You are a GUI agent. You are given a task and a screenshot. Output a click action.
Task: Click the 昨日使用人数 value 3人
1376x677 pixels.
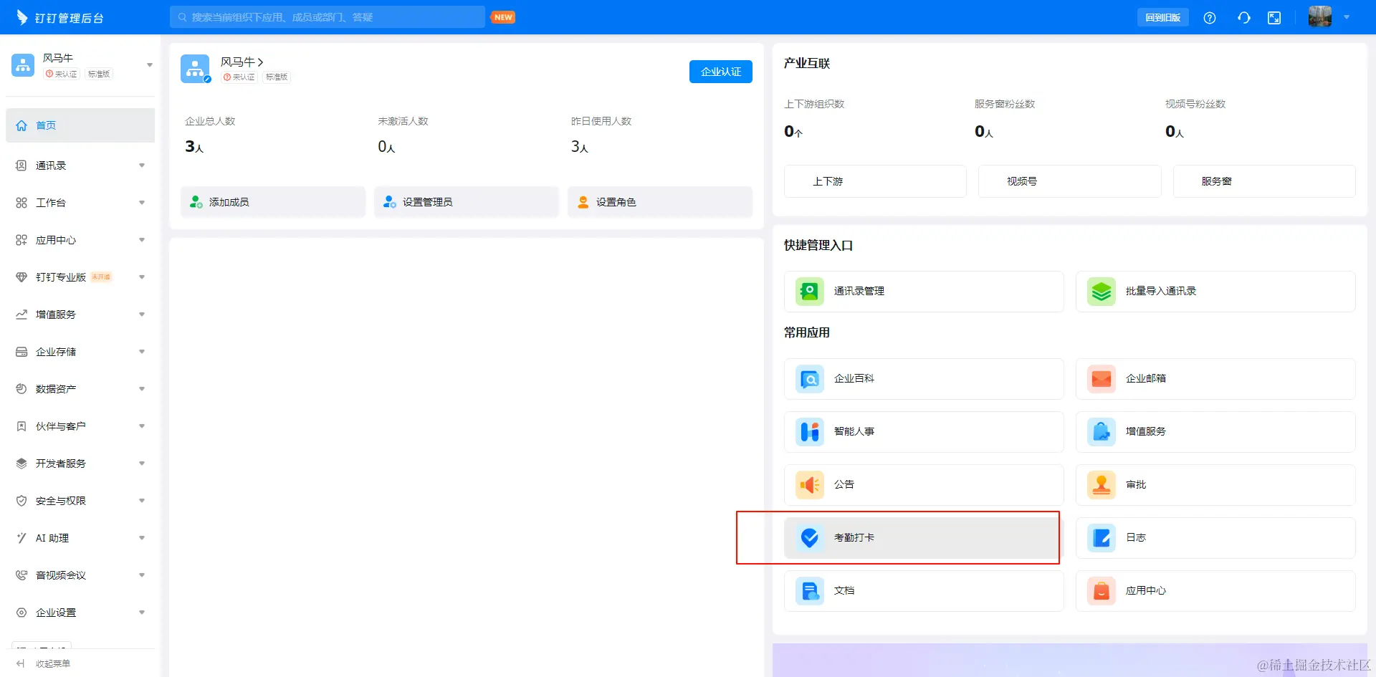580,147
